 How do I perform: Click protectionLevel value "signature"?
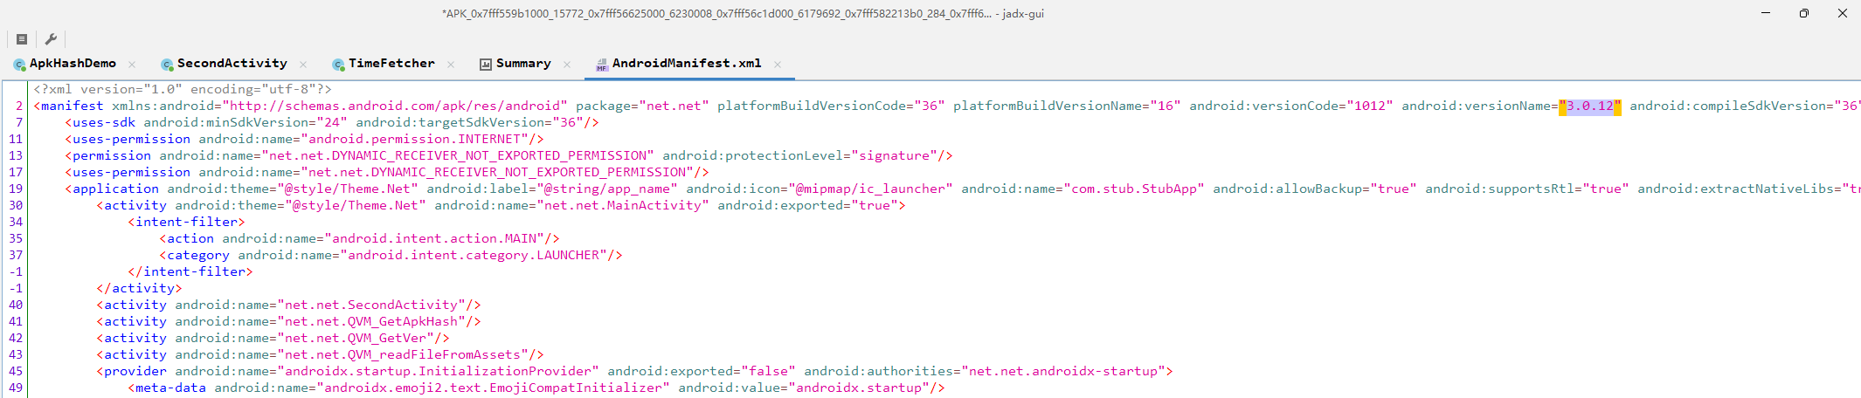895,156
